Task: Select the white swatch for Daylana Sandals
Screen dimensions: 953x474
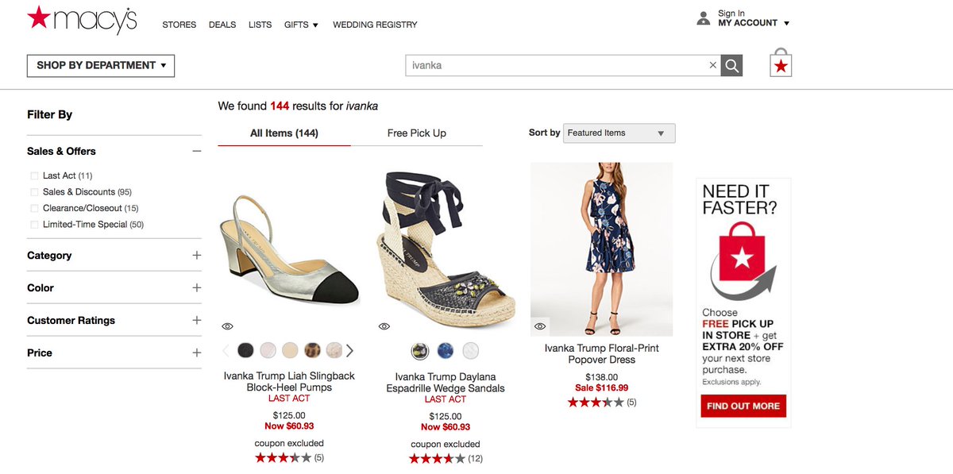Action: click(x=471, y=350)
